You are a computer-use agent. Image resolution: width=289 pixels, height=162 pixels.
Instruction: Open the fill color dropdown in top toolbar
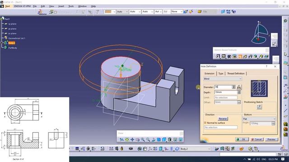tap(114, 12)
